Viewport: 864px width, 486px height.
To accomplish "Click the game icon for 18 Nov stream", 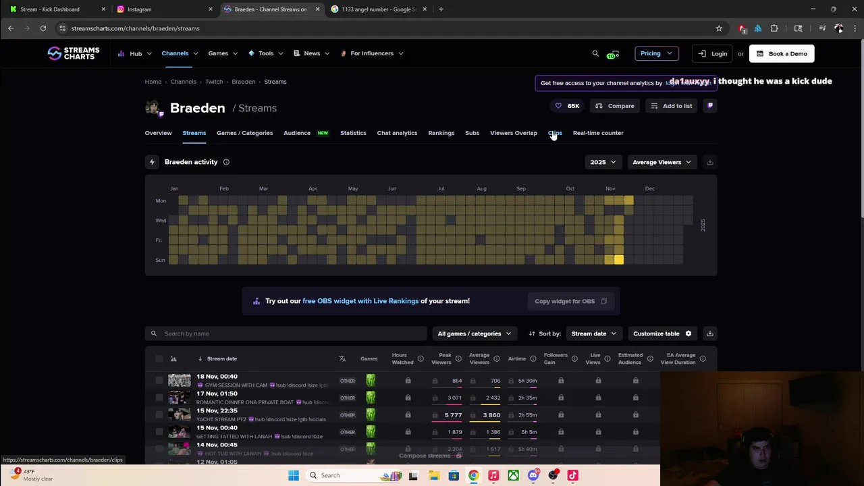I will (x=371, y=381).
